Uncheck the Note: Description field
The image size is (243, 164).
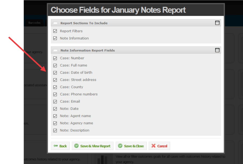(x=55, y=130)
